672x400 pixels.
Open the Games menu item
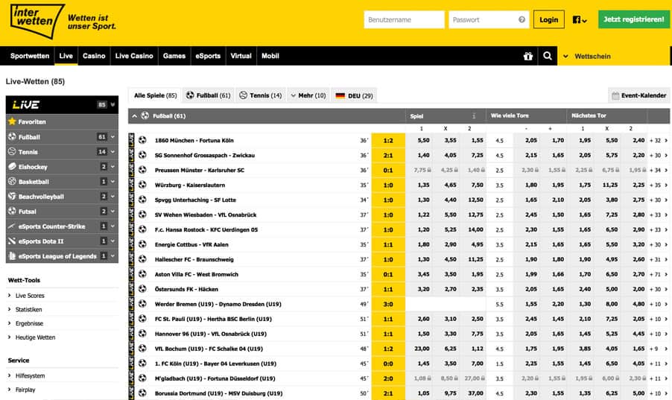point(174,56)
